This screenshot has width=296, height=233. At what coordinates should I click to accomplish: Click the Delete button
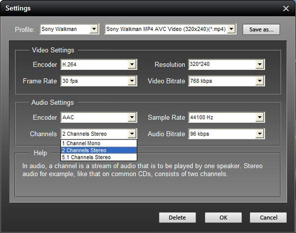point(177,218)
